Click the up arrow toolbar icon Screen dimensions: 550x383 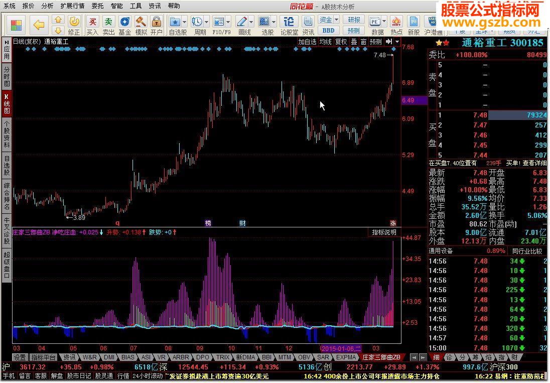click(59, 20)
